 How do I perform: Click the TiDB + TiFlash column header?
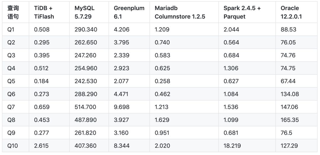coord(44,12)
